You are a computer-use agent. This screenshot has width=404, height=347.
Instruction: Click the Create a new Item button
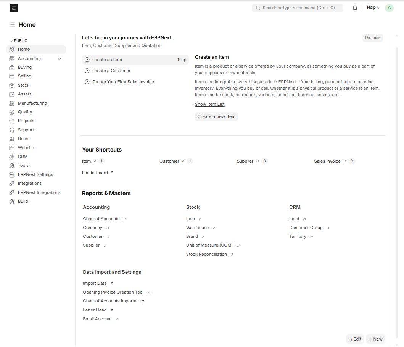(216, 116)
